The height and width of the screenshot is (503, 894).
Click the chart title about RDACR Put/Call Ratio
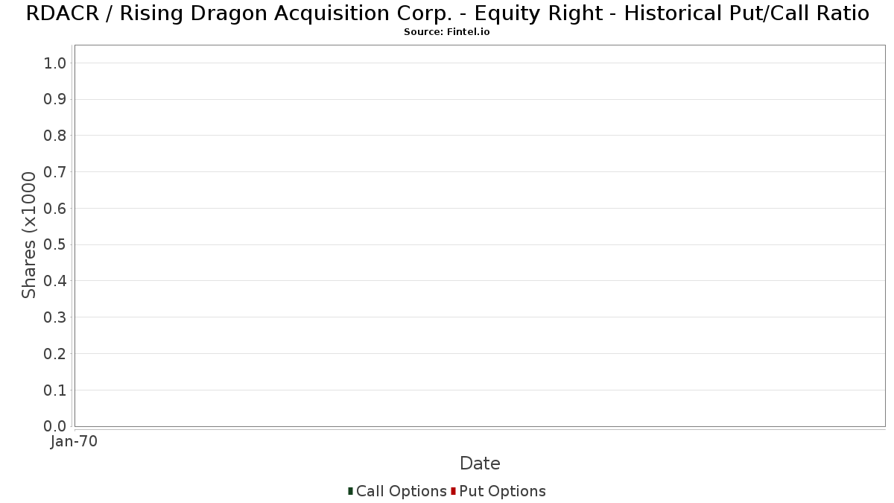coord(447,13)
